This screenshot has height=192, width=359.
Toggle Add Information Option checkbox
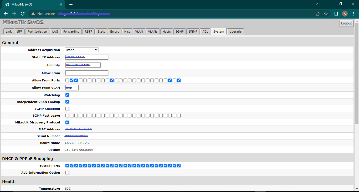(x=67, y=173)
